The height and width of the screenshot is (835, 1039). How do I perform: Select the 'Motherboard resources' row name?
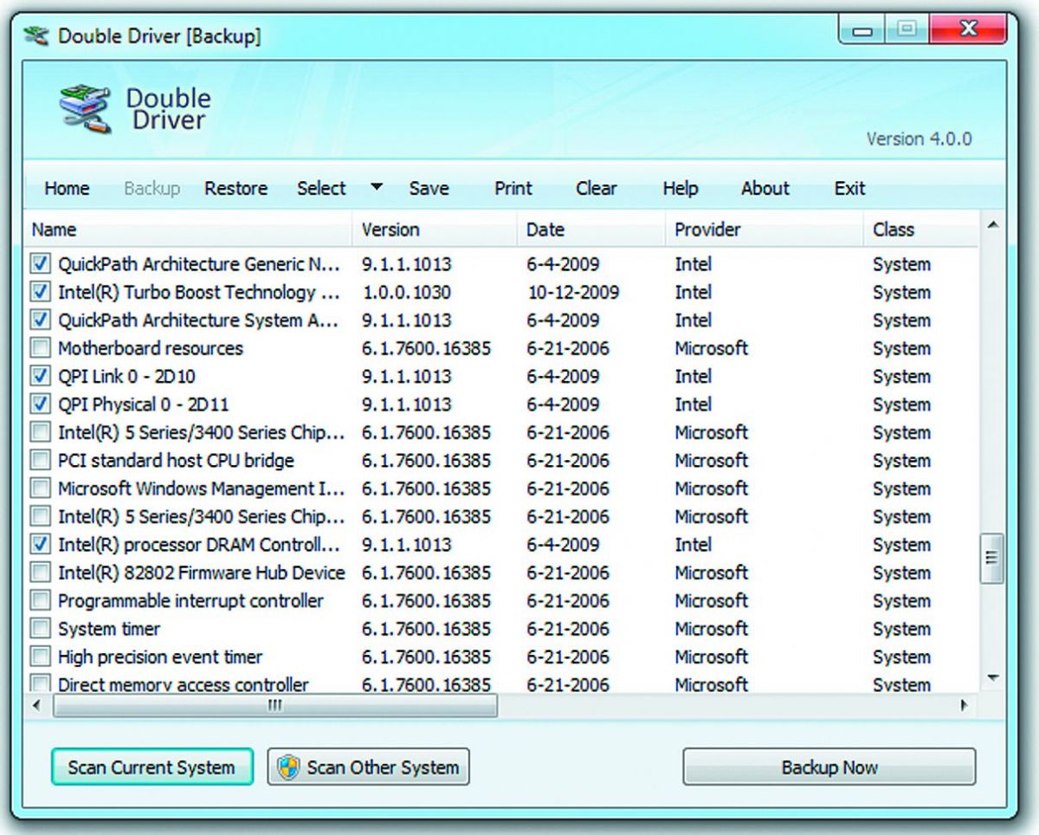point(151,348)
